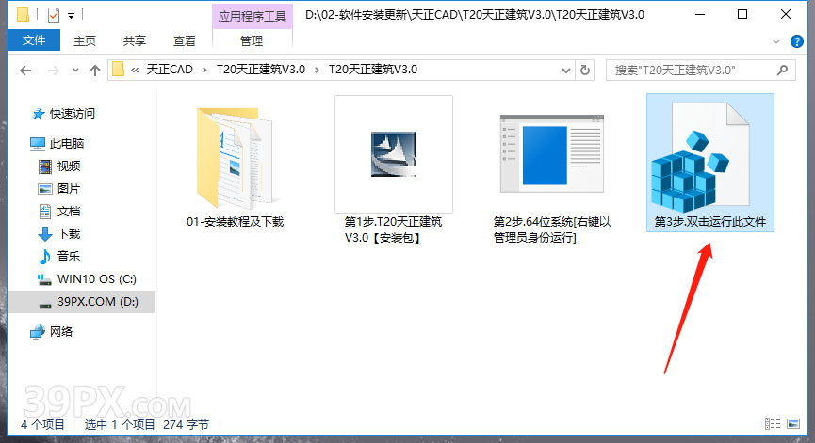The width and height of the screenshot is (815, 443).
Task: Click the Back navigation arrow
Action: click(25, 71)
